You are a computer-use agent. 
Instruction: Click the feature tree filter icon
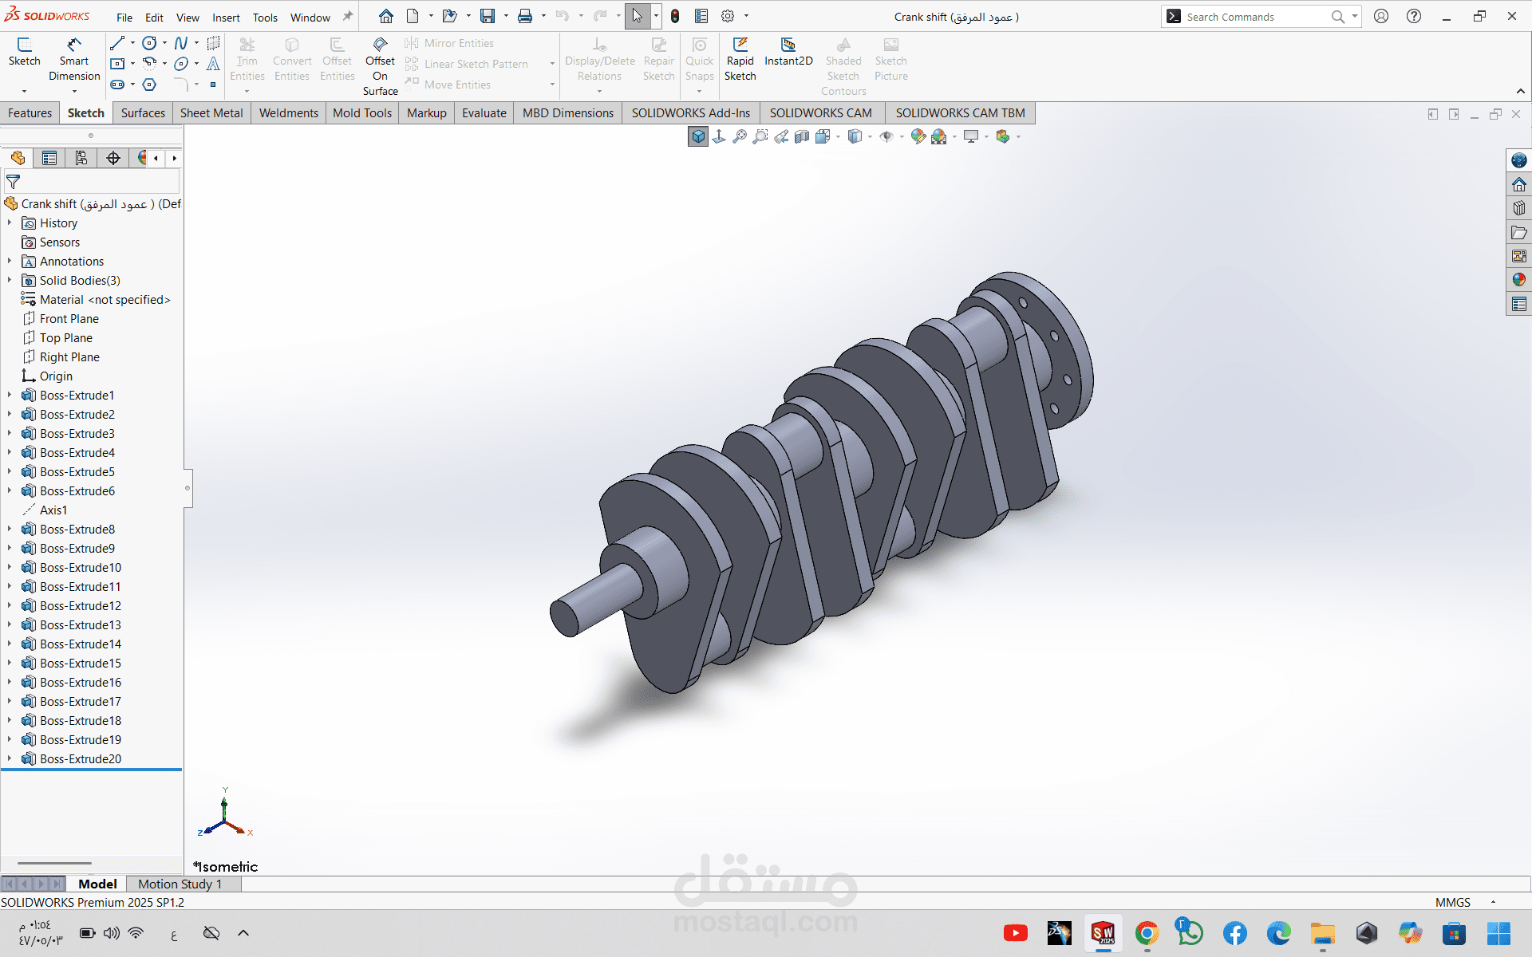14,182
